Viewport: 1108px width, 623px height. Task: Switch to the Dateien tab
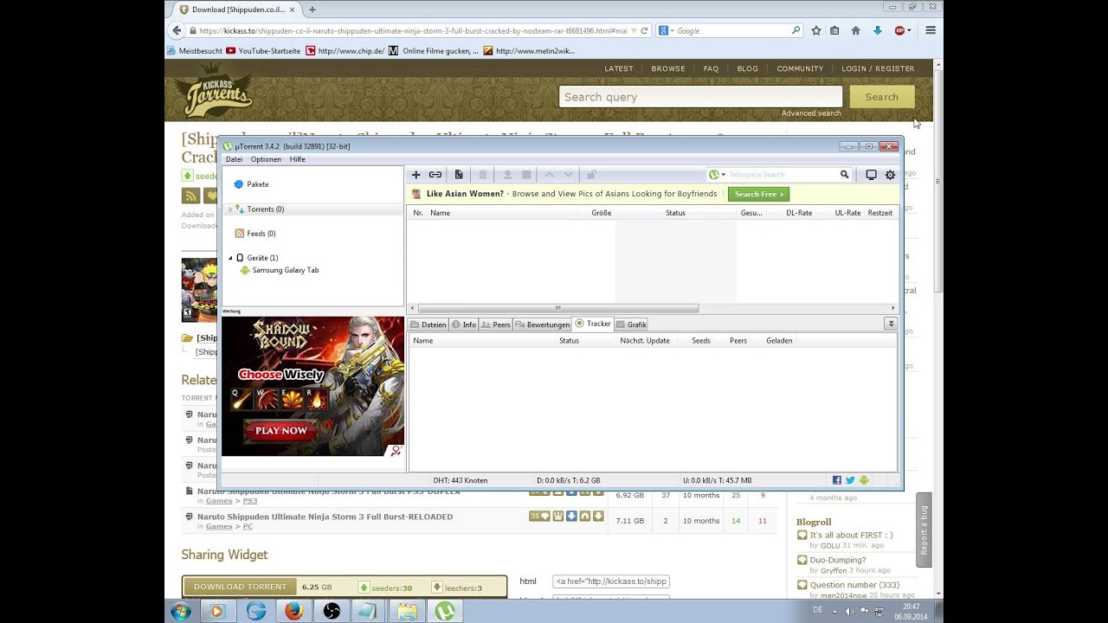tap(428, 324)
